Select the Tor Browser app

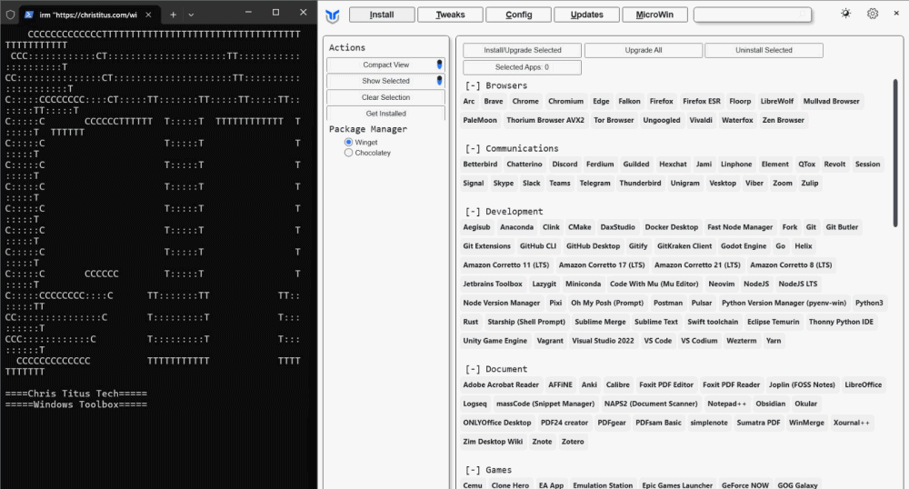(x=614, y=121)
